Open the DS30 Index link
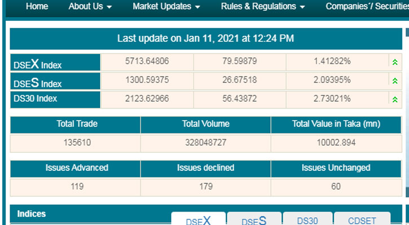The width and height of the screenshot is (409, 225). pos(36,99)
